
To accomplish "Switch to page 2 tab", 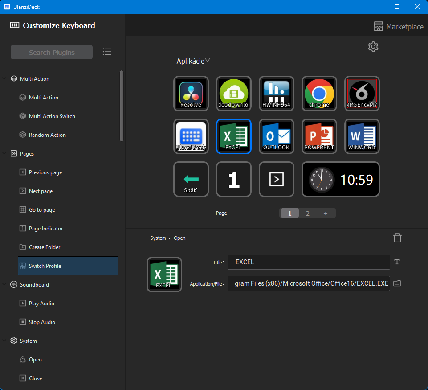I will pyautogui.click(x=308, y=213).
